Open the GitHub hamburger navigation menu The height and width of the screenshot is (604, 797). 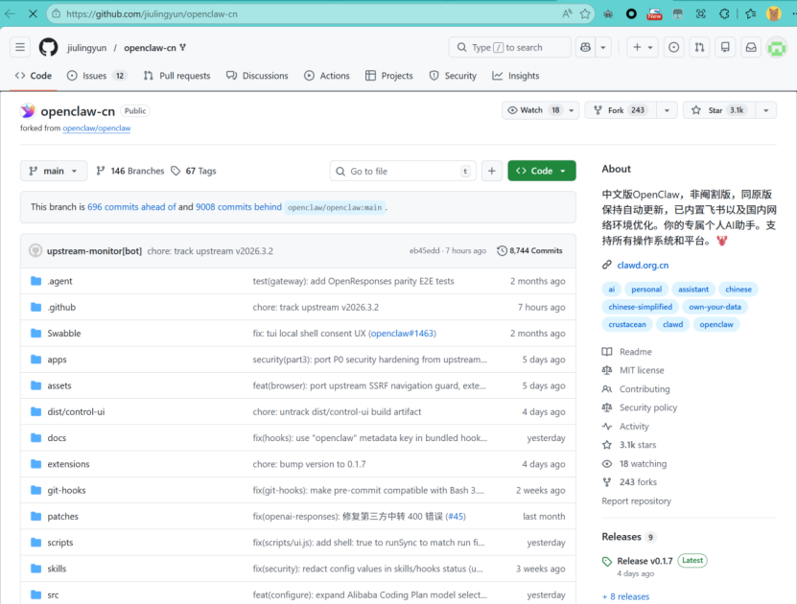[x=20, y=47]
